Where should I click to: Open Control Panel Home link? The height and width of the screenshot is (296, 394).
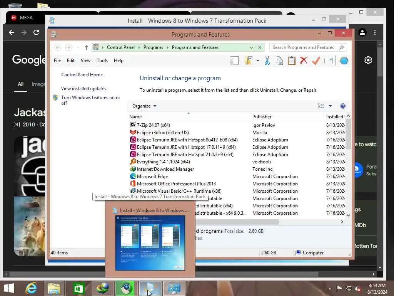click(x=82, y=75)
